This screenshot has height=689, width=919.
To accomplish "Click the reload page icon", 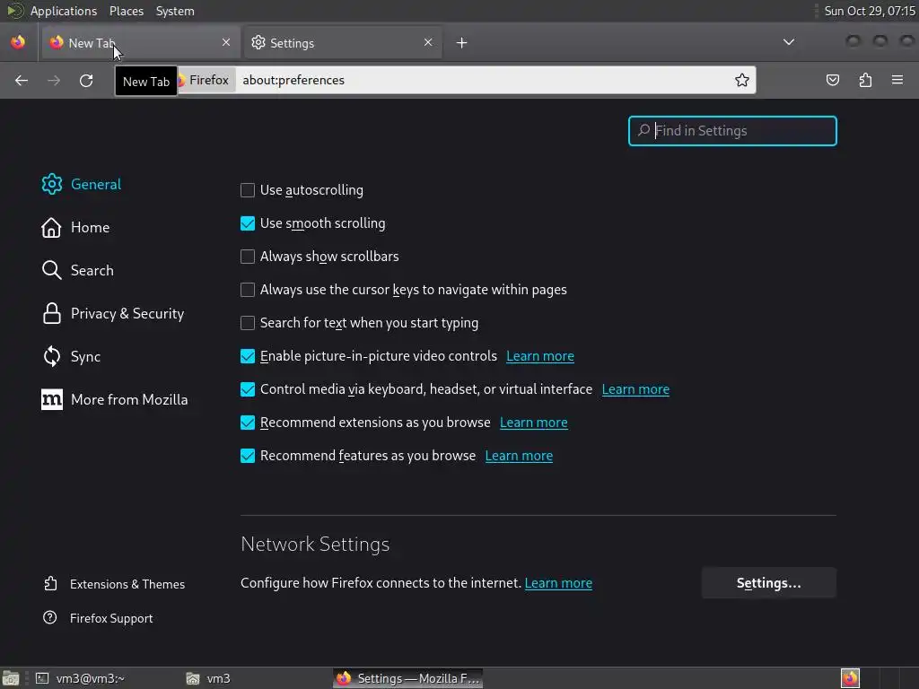I will [x=86, y=80].
